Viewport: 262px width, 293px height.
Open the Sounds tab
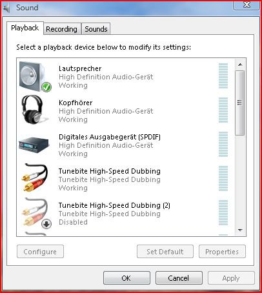[96, 29]
